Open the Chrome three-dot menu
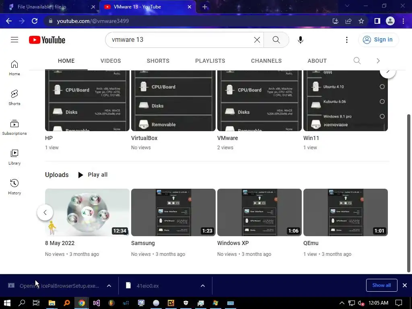This screenshot has width=412, height=309. [403, 21]
